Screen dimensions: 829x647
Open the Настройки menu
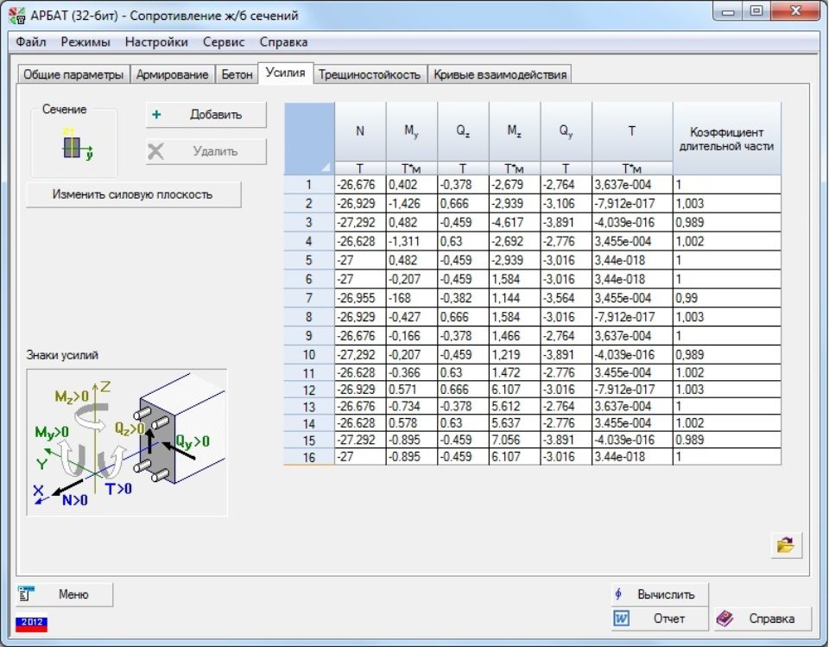coord(156,41)
